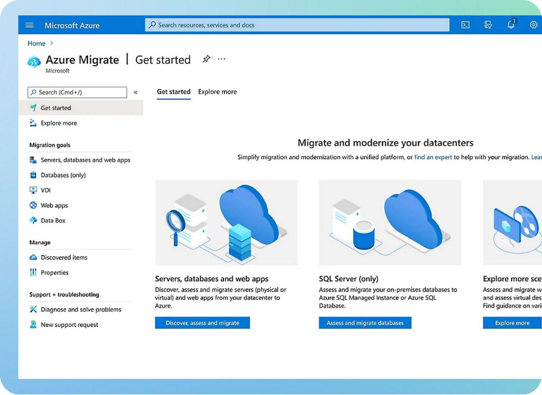
Task: Click the Microsoft Azure brand link
Action: [72, 25]
